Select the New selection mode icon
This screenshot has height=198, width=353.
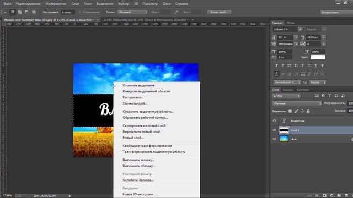(13, 12)
